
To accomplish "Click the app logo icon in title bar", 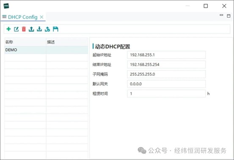I will pos(6,6).
